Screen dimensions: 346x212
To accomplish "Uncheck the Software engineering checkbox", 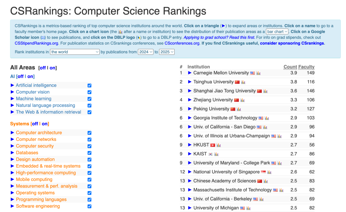I will click(x=89, y=206).
